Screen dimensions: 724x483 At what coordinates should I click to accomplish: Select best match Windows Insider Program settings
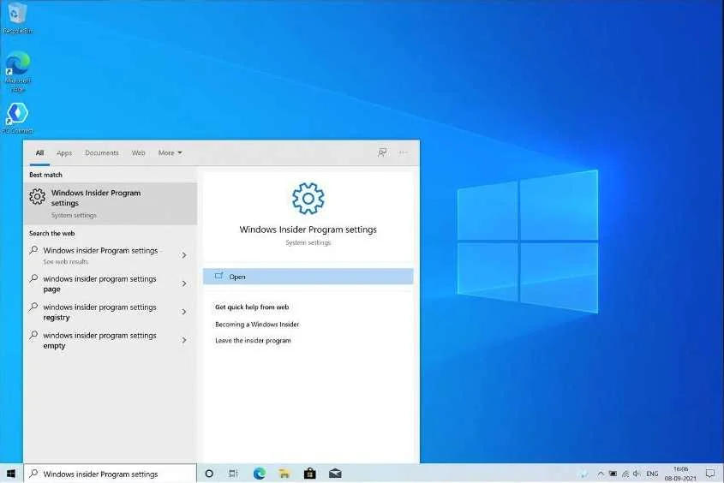[x=111, y=204]
